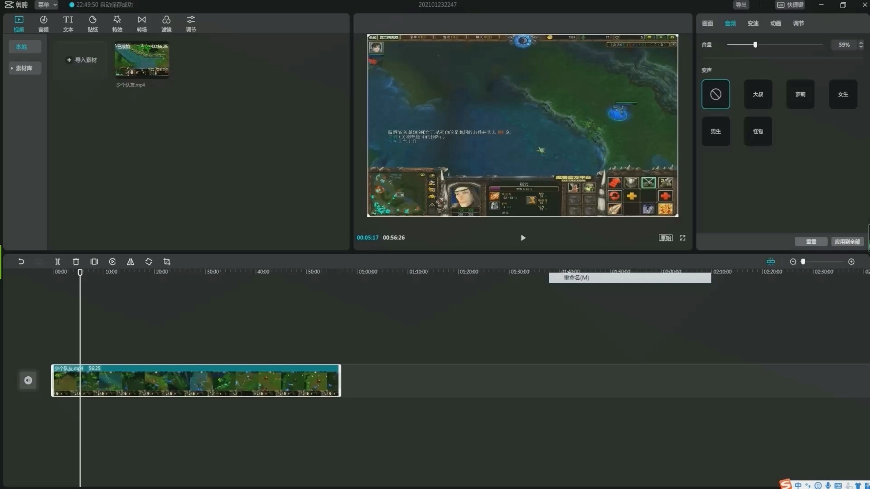
Task: Adjust the 音量 volume slider
Action: tap(755, 44)
